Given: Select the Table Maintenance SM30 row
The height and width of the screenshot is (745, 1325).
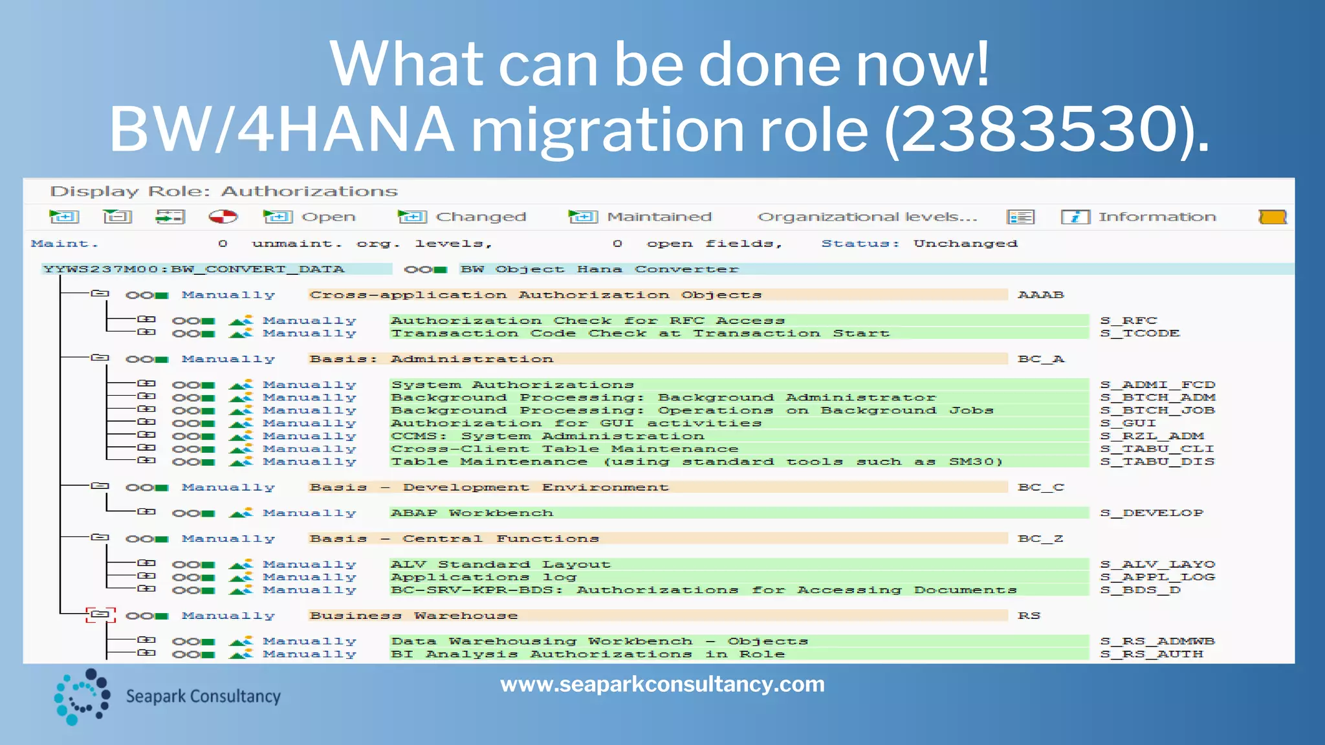Looking at the screenshot, I should pyautogui.click(x=739, y=462).
